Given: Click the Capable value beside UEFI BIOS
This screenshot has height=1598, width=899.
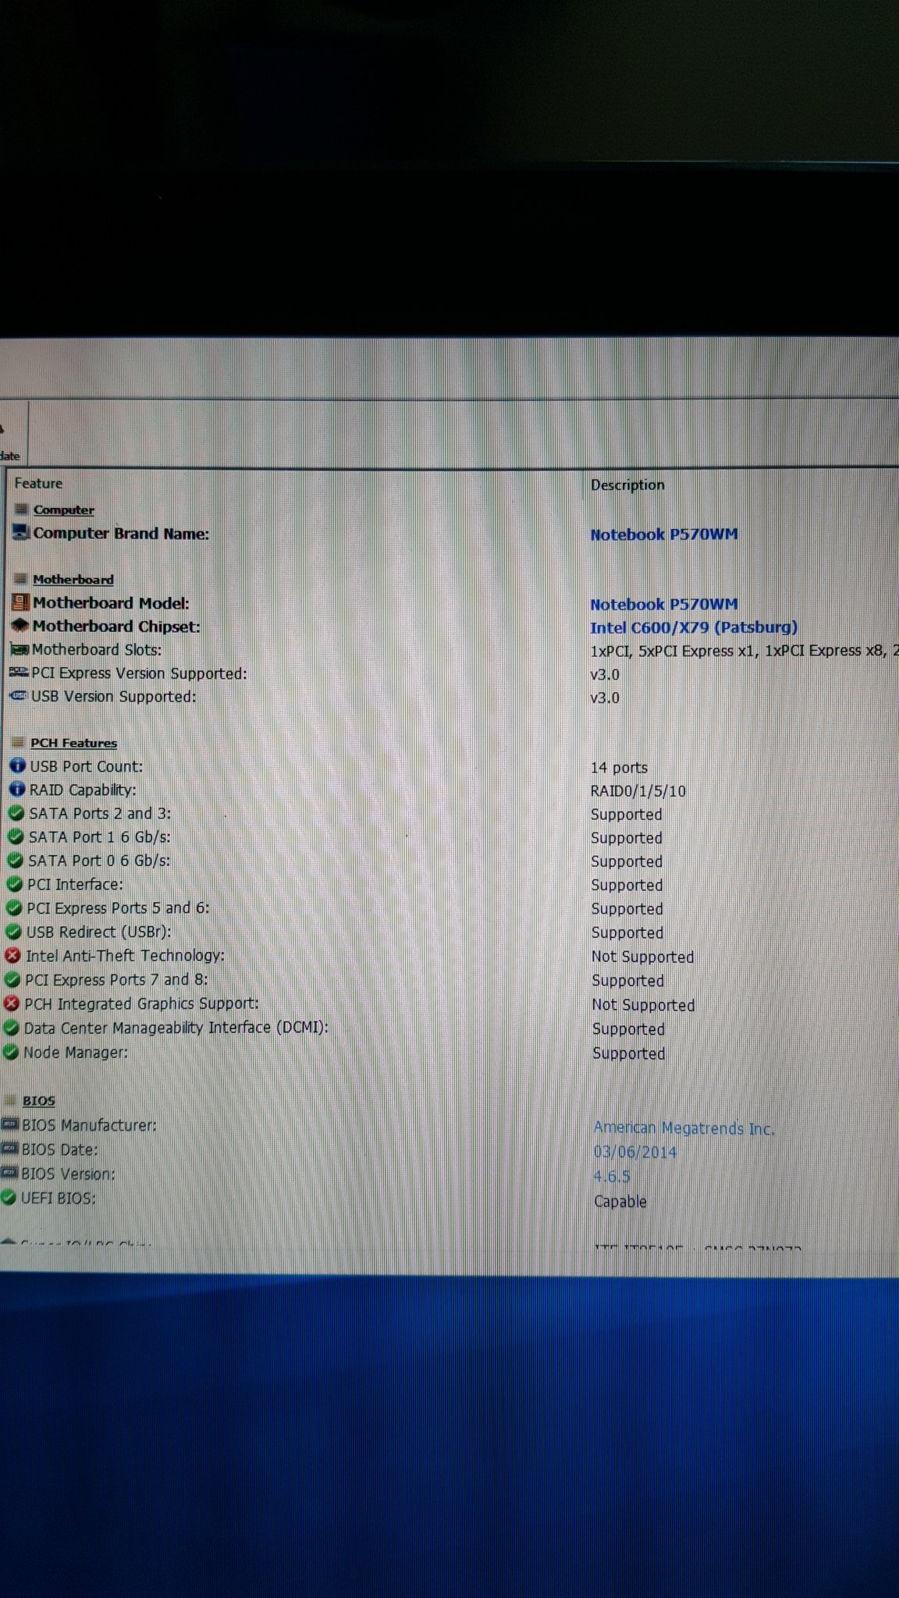Looking at the screenshot, I should [x=620, y=1201].
